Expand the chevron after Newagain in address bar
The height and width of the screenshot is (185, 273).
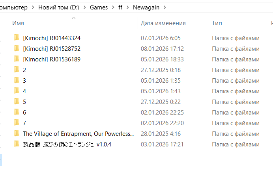click(164, 7)
